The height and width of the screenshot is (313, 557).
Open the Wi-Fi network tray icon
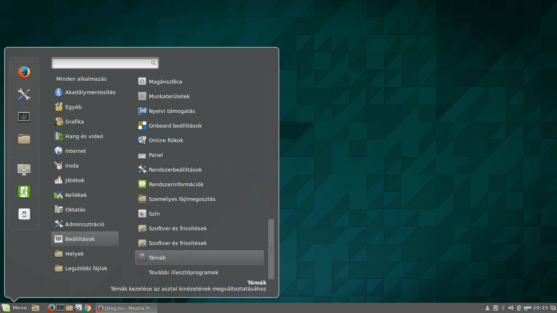(503, 308)
